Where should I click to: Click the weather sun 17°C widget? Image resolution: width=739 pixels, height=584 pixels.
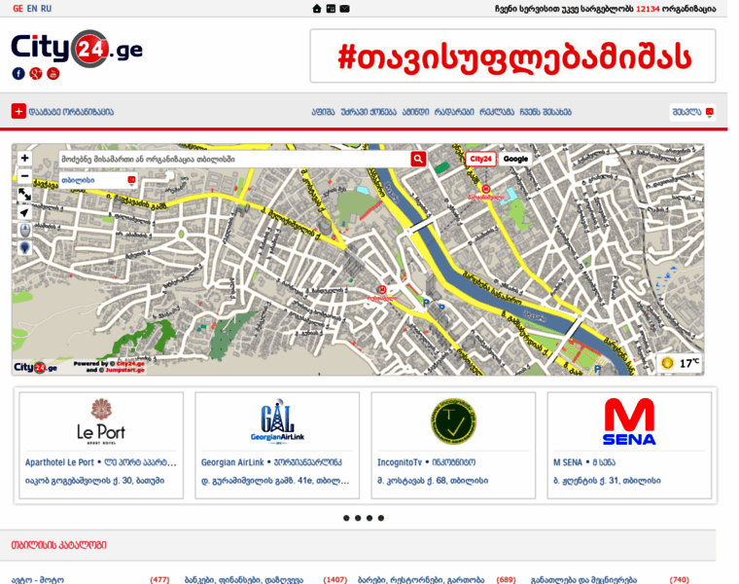[x=679, y=363]
